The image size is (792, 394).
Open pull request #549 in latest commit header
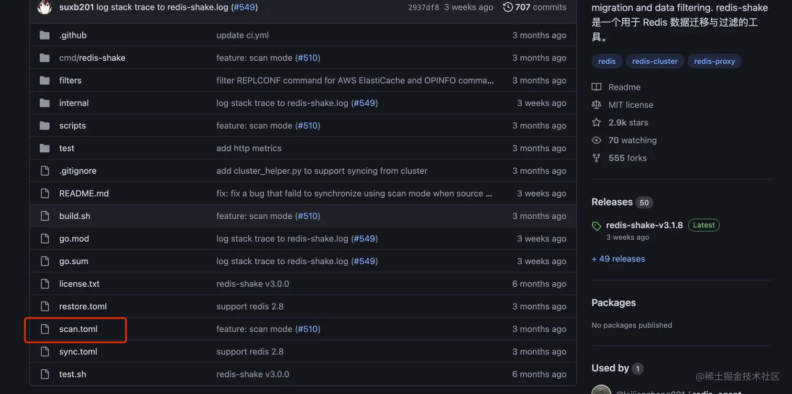point(244,7)
